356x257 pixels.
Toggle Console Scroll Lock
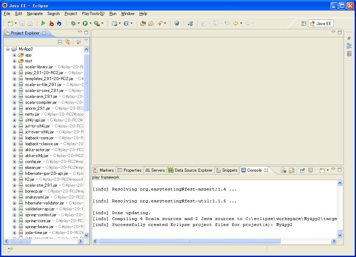292,170
